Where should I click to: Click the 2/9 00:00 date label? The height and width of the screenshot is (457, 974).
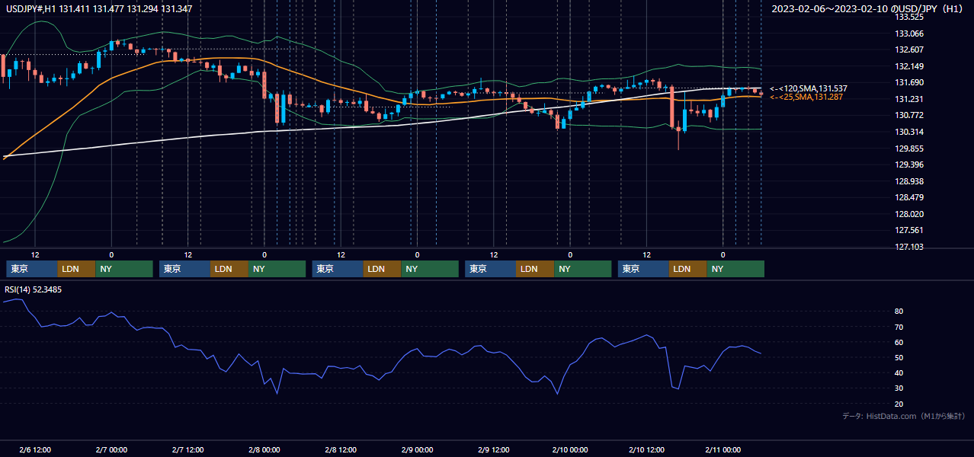coord(417,450)
